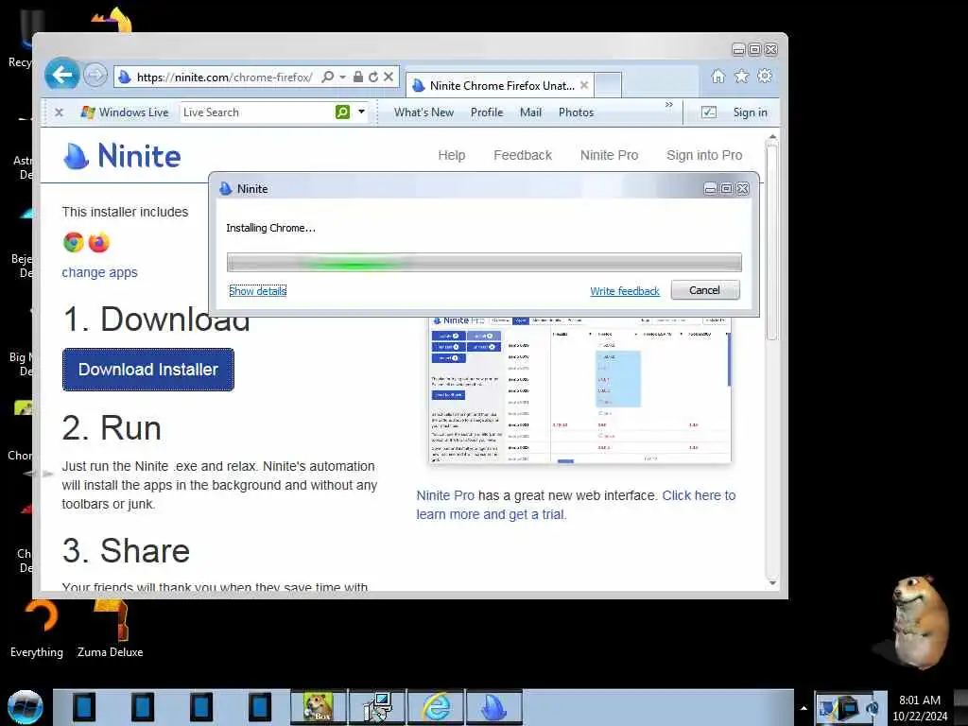Click the Box hamster taskbar icon

pos(319,707)
